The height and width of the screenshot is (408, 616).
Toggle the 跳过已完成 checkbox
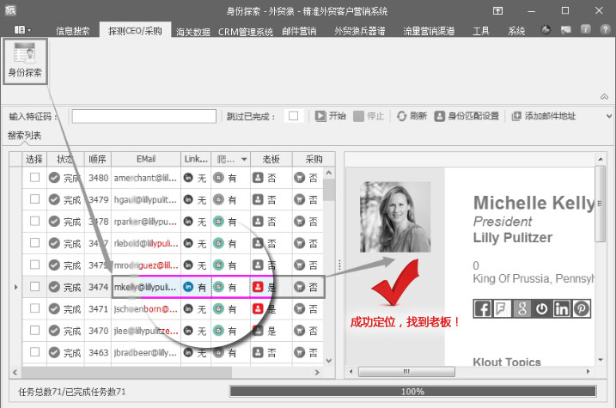(293, 116)
